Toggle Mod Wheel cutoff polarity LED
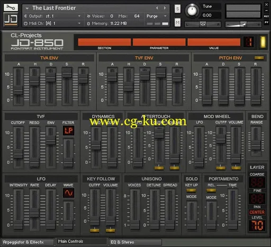The height and width of the screenshot is (247, 271). click(221, 167)
